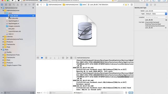
Task: Add an editor pane on the right
Action: click(132, 5)
